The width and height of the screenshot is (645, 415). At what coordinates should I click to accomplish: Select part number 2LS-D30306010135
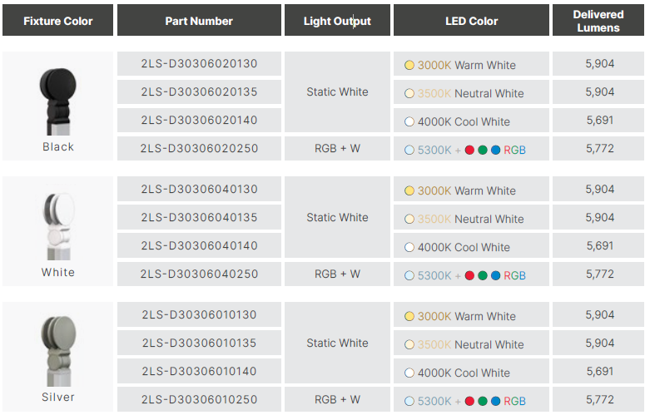(x=199, y=343)
